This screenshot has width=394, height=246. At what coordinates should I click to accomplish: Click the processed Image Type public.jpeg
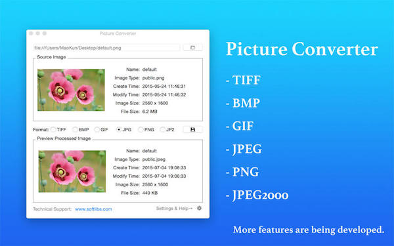[x=154, y=159]
